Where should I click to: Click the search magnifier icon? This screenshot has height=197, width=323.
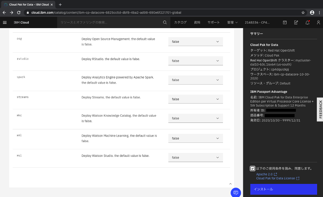pyautogui.click(x=165, y=23)
